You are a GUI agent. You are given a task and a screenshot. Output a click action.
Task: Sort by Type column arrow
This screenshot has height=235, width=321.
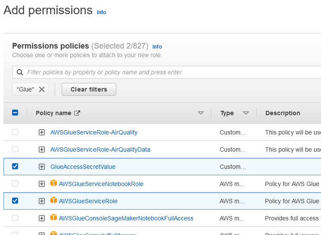point(246,113)
